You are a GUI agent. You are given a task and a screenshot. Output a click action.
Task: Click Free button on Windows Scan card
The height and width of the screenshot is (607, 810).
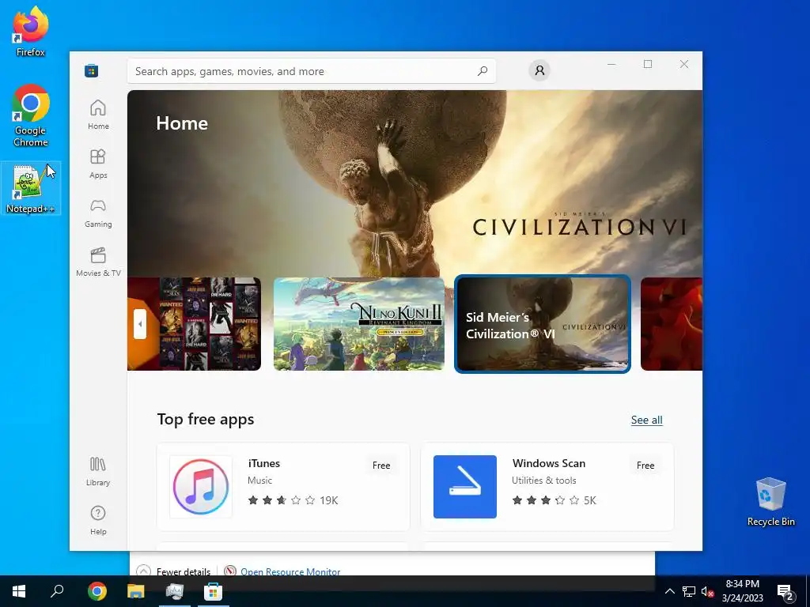pyautogui.click(x=645, y=465)
